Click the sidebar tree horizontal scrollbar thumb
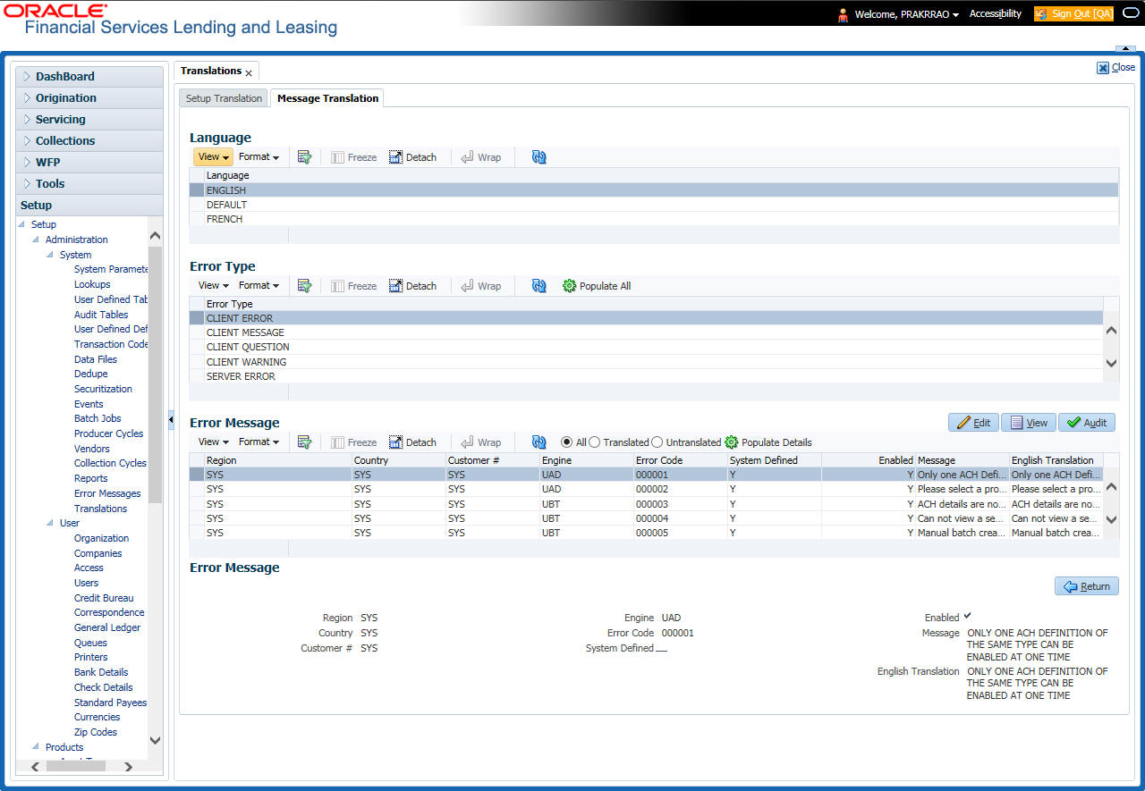This screenshot has height=791, width=1145. tap(76, 766)
